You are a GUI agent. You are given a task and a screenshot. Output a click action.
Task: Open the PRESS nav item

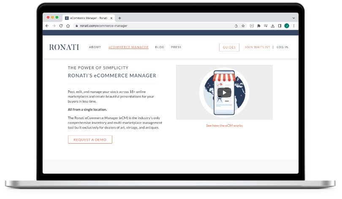click(x=176, y=47)
